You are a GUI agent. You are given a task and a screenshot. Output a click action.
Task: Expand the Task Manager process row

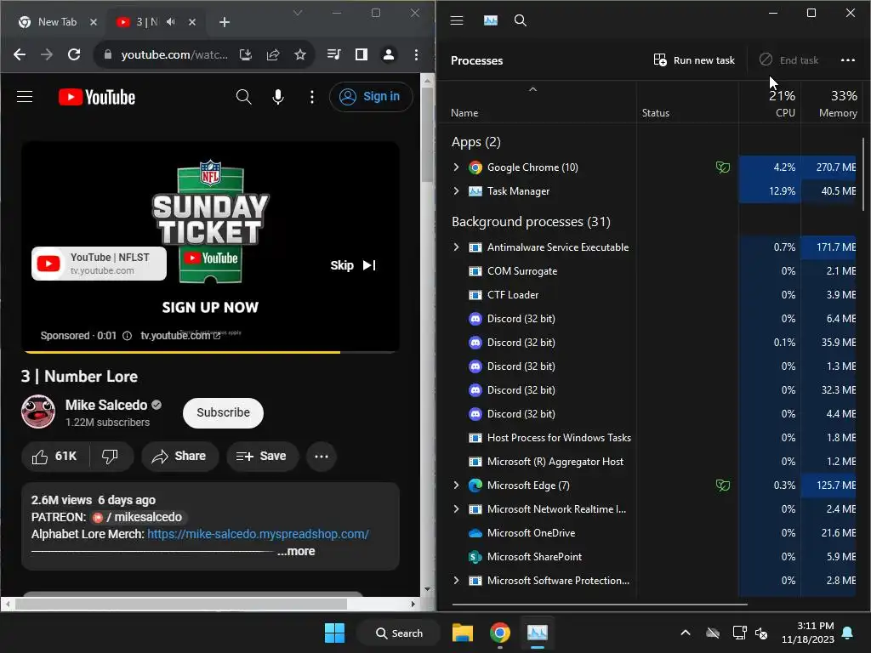[x=456, y=191]
